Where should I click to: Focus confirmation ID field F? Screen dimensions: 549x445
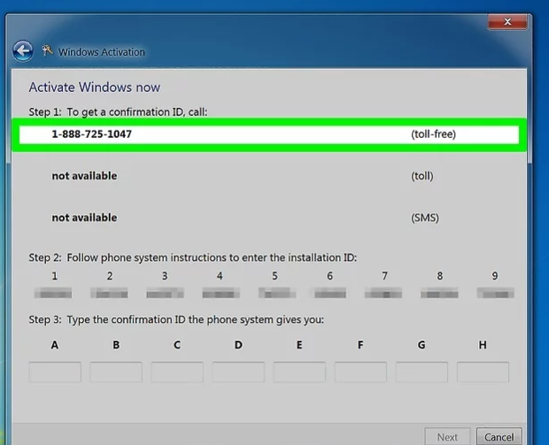pos(360,372)
